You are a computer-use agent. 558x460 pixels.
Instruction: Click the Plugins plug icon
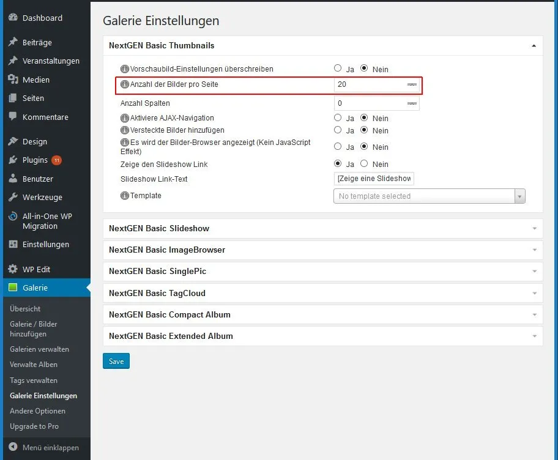point(13,160)
